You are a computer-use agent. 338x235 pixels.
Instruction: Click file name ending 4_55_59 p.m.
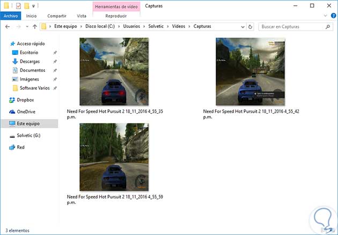pos(115,200)
